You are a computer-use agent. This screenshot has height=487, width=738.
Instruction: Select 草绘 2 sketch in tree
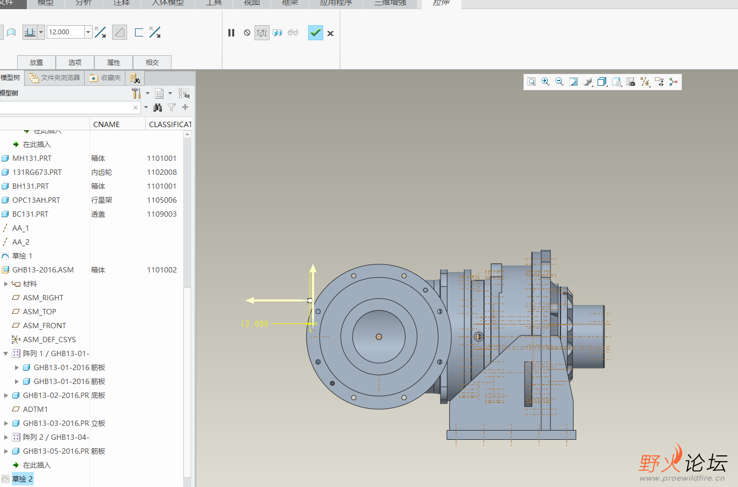click(22, 479)
